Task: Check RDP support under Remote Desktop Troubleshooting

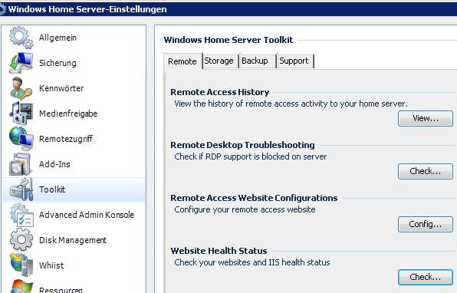Action: click(x=426, y=171)
